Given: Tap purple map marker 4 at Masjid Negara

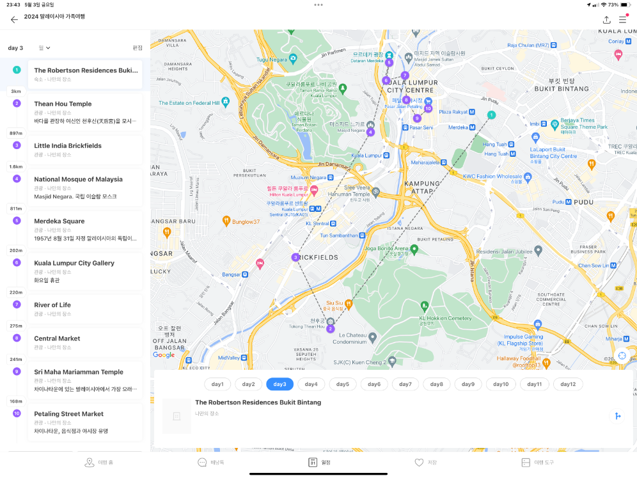Looking at the screenshot, I should point(370,132).
